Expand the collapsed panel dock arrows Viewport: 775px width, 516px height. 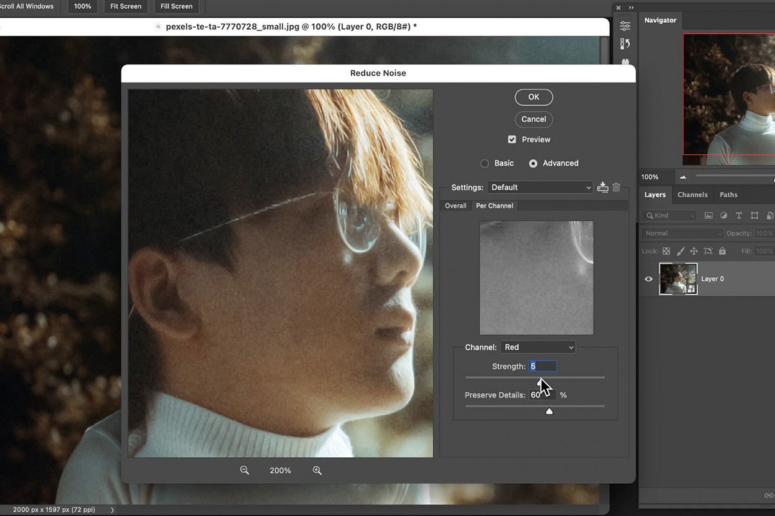coord(631,7)
